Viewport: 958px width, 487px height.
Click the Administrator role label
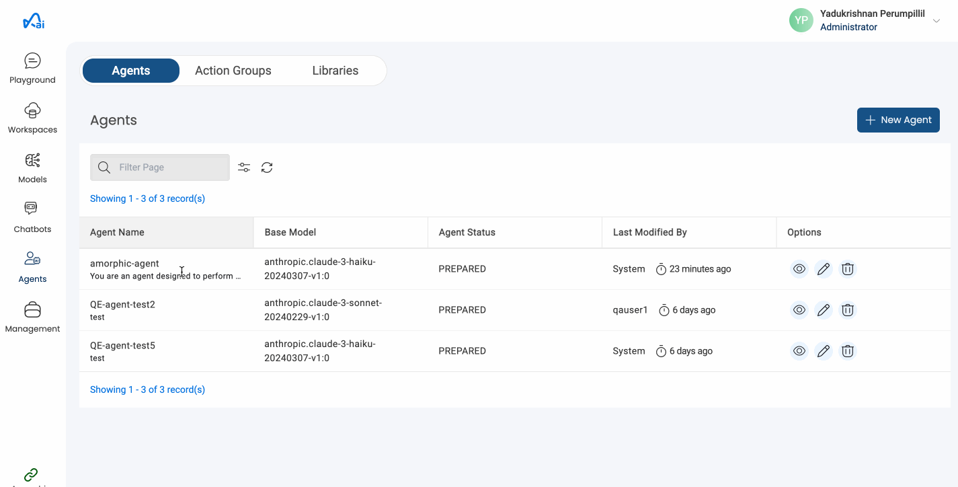tap(848, 28)
